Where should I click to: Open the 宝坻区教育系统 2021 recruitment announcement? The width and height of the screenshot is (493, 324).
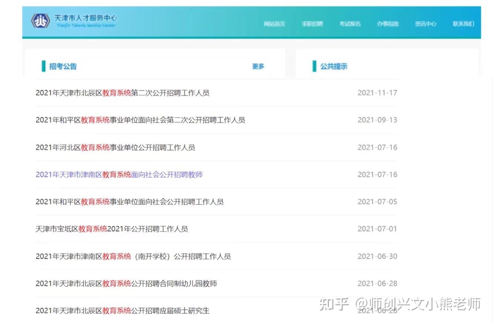tap(112, 229)
